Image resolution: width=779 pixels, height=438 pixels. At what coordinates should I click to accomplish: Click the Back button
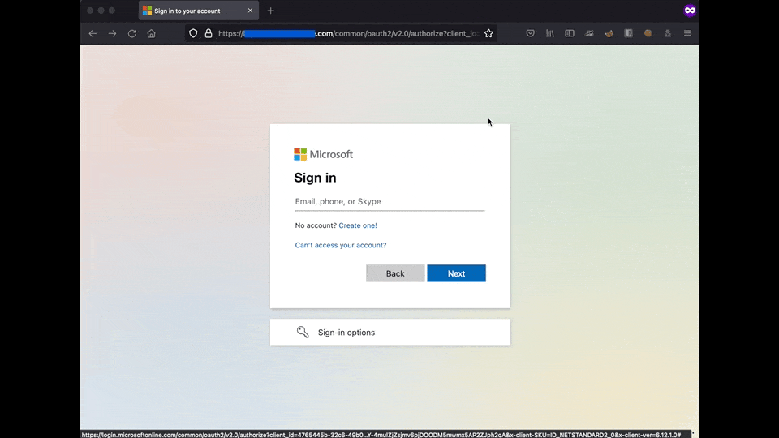395,273
